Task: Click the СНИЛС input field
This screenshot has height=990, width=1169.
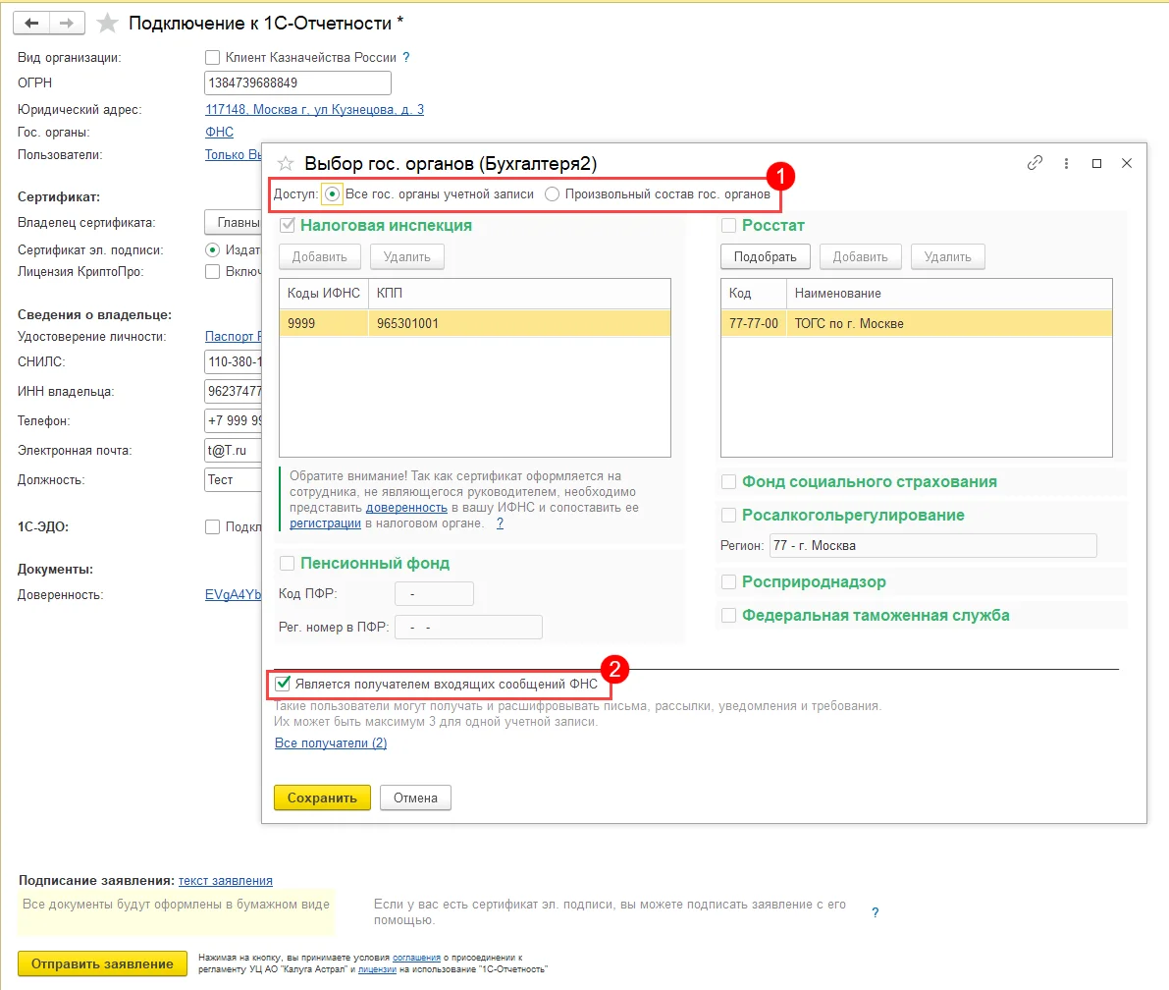Action: tap(233, 361)
